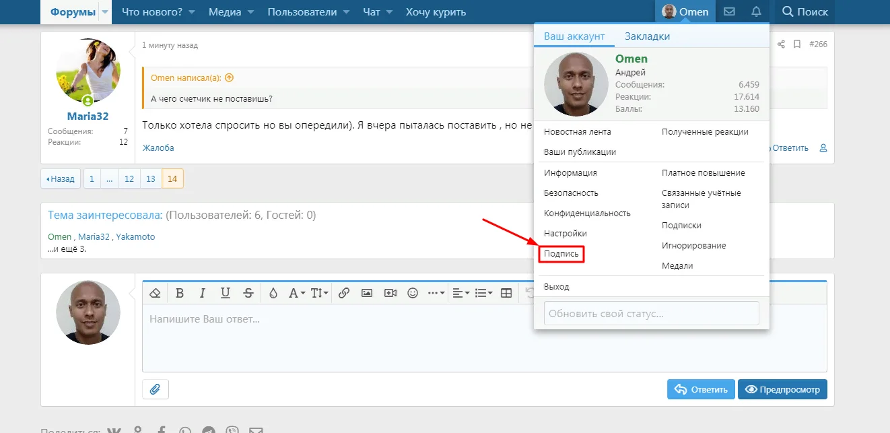The image size is (890, 433).
Task: Open the text alignment dropdown
Action: point(460,293)
